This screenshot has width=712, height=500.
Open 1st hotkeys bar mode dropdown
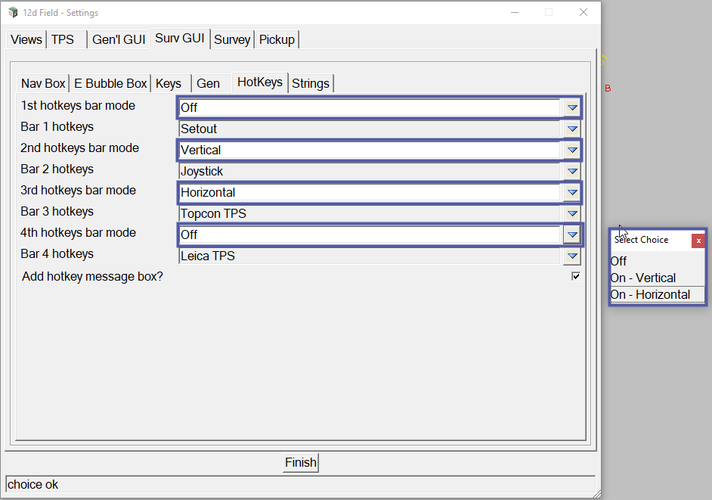[572, 108]
